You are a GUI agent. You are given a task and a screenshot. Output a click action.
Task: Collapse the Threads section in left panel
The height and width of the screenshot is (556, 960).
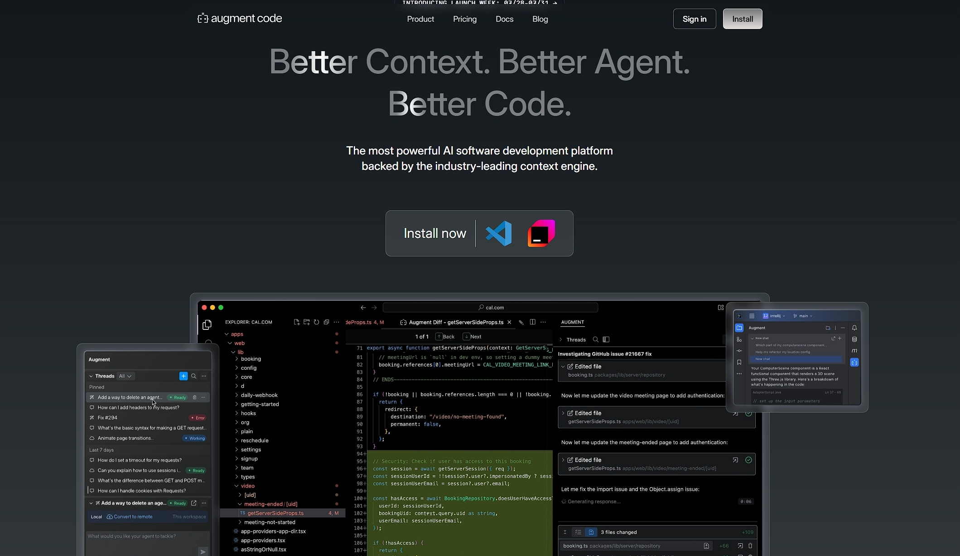[x=91, y=376]
